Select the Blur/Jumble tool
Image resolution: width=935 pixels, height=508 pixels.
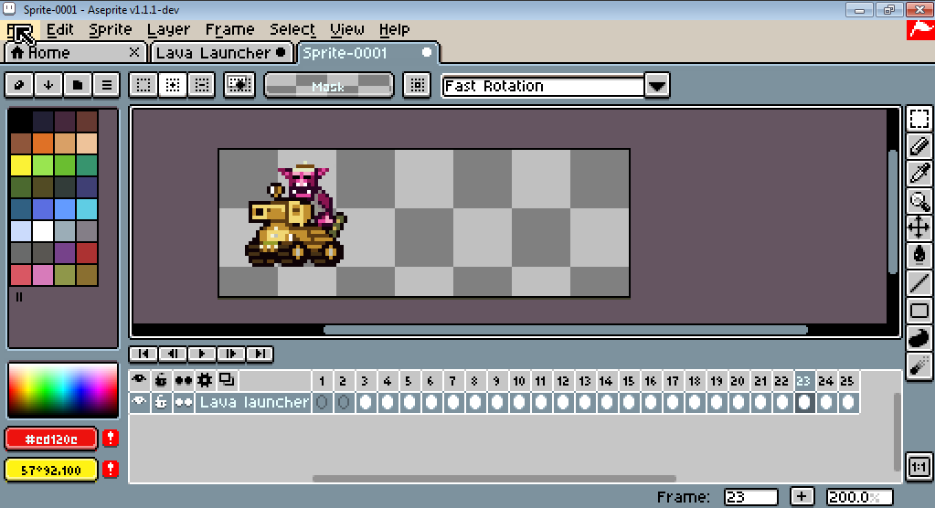919,365
